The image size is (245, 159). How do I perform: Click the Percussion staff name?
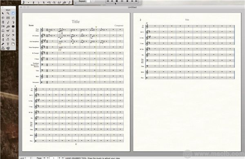pos(36,82)
